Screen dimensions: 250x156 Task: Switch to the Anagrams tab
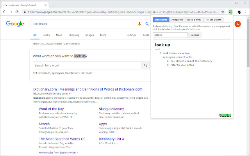click(177, 19)
